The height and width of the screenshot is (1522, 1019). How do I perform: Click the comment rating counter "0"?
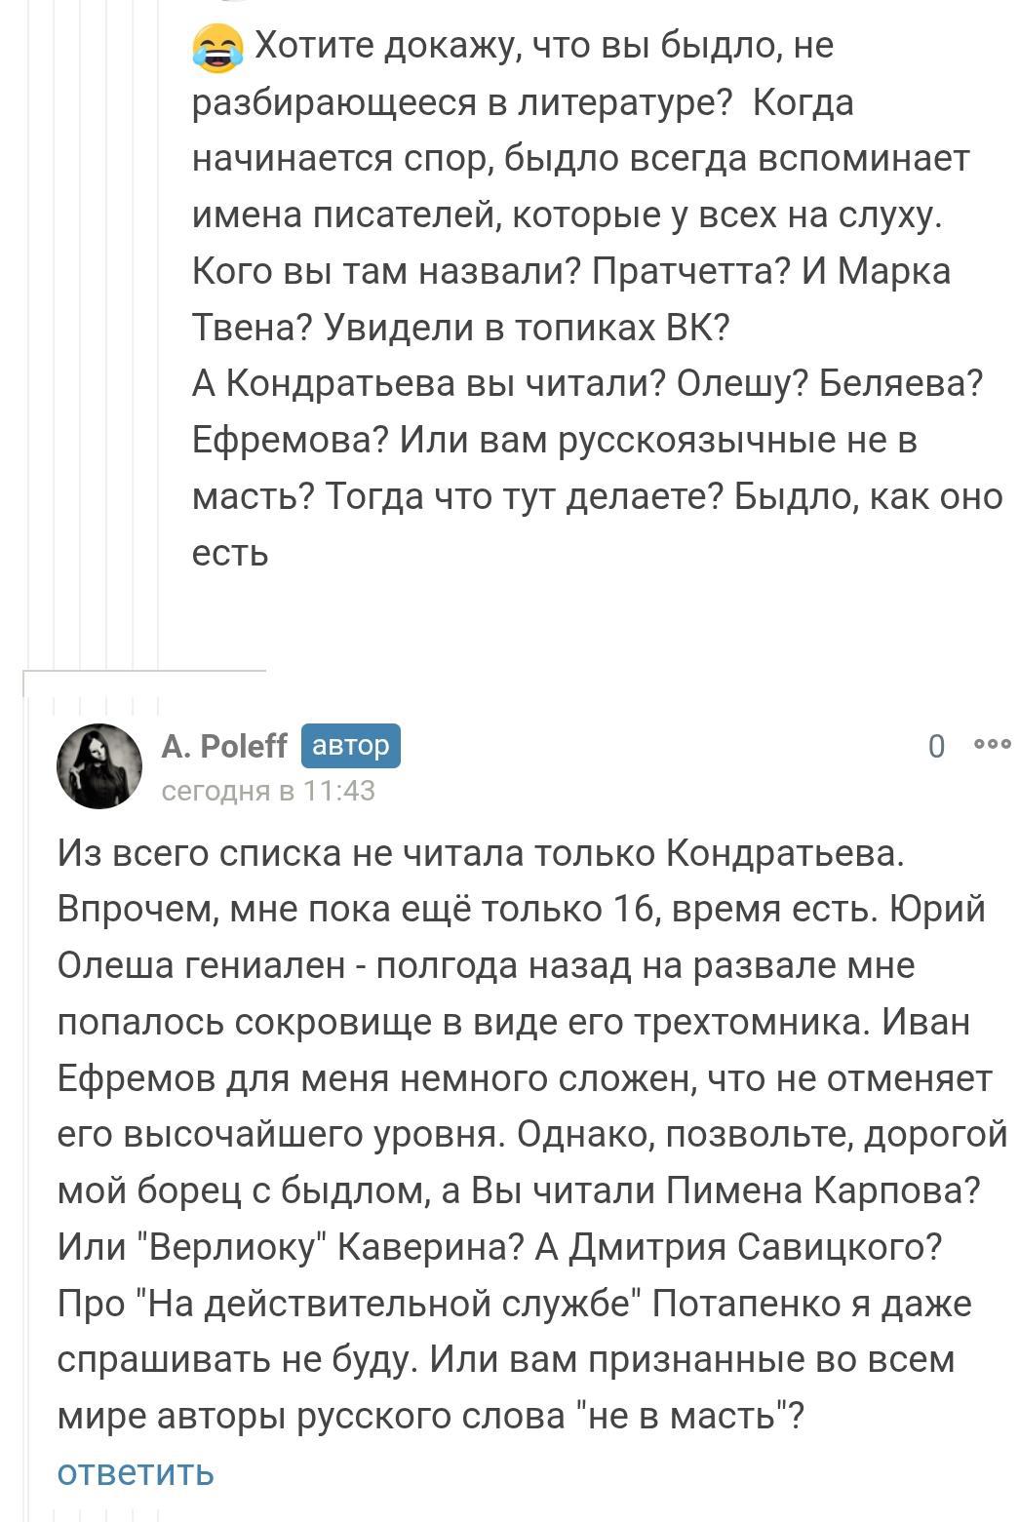(936, 746)
